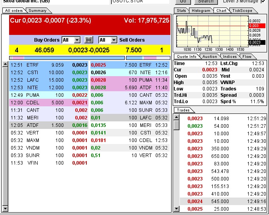Click the intraday price chart
The height and width of the screenshot is (215, 269).
(213, 31)
